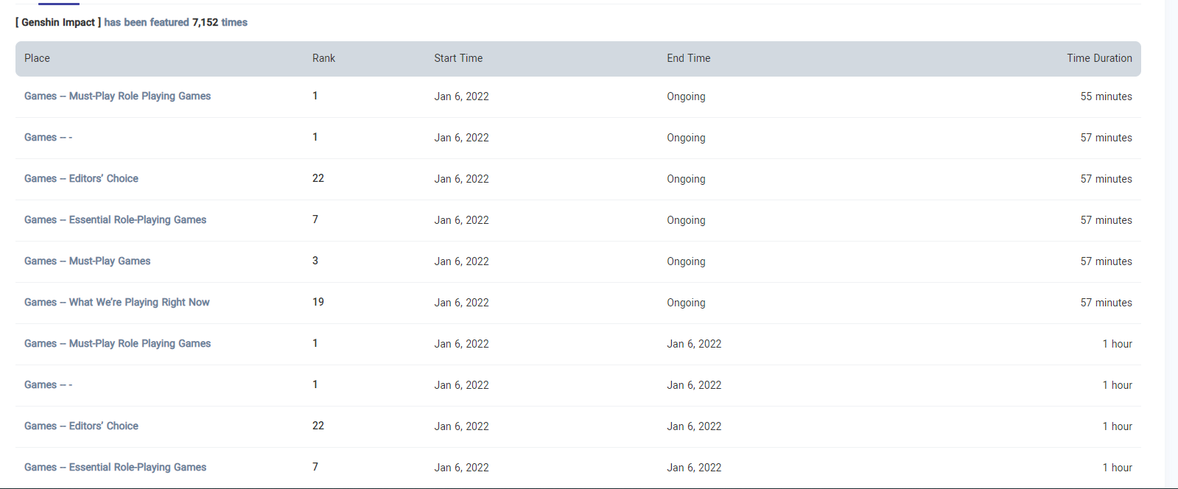Sort by the Place column header
Image resolution: width=1178 pixels, height=489 pixels.
pos(37,58)
